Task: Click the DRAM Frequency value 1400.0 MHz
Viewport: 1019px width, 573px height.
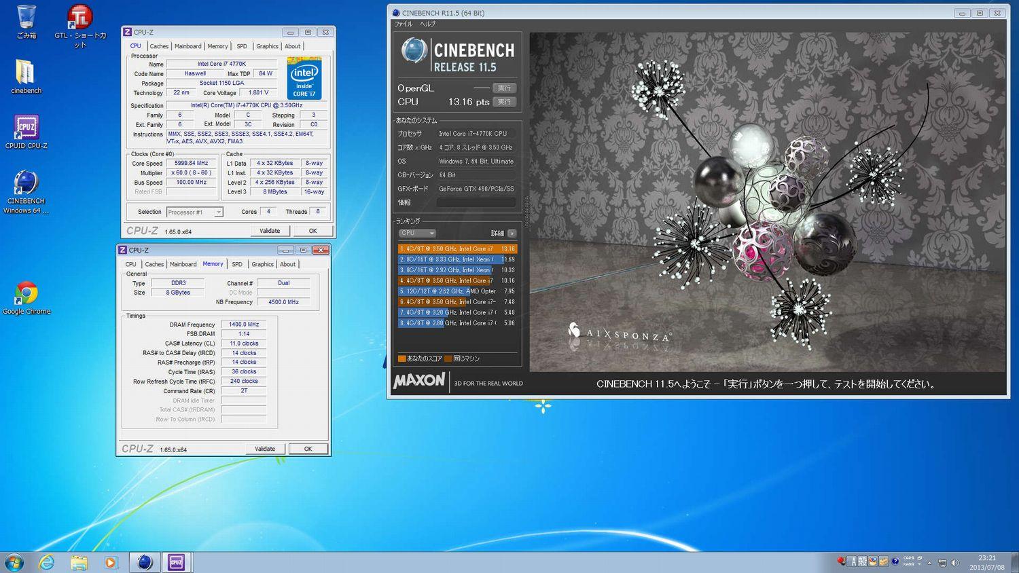Action: click(244, 325)
